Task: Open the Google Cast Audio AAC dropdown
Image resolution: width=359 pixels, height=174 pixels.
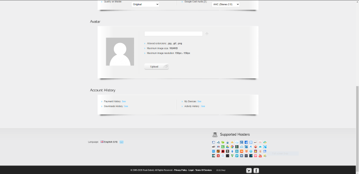Action: pyautogui.click(x=225, y=4)
